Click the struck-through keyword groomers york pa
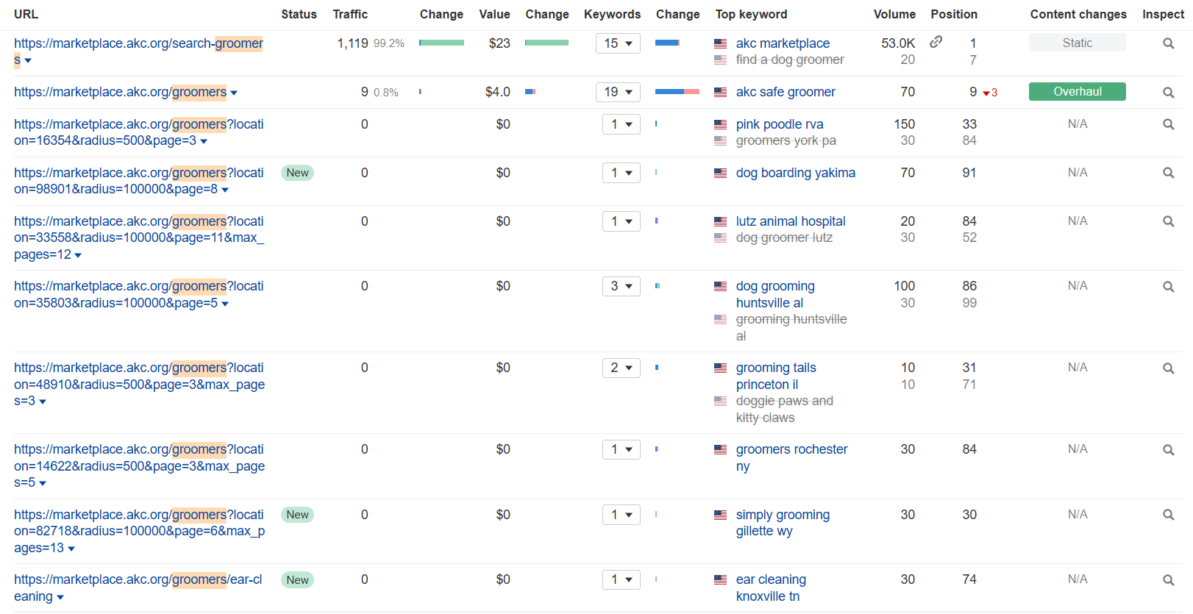The image size is (1193, 614). pos(786,140)
